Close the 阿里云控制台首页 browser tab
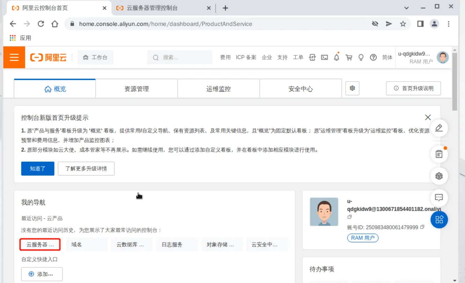The height and width of the screenshot is (283, 465). point(104,8)
